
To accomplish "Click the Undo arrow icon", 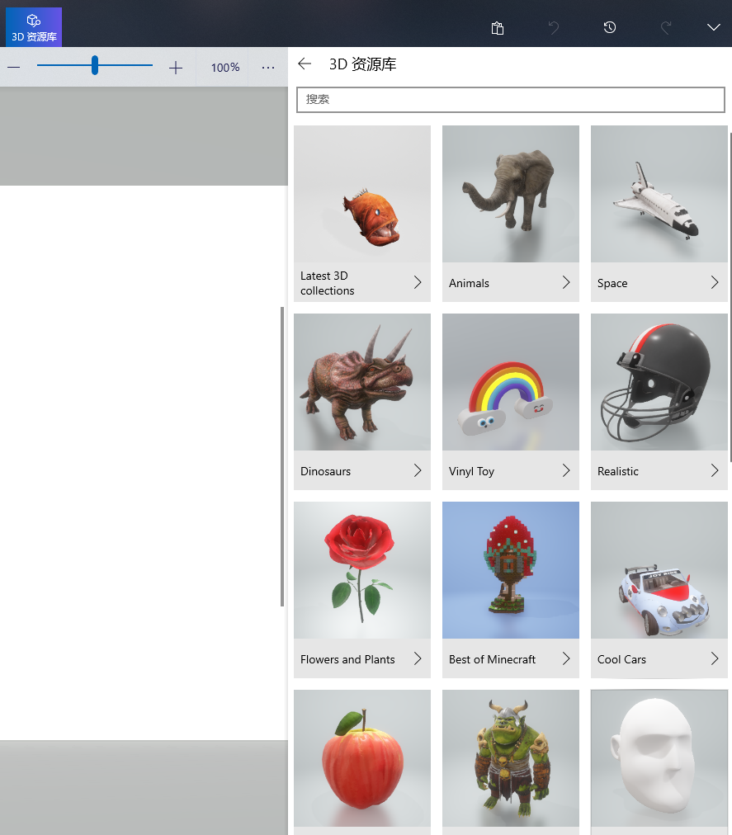I will coord(554,28).
